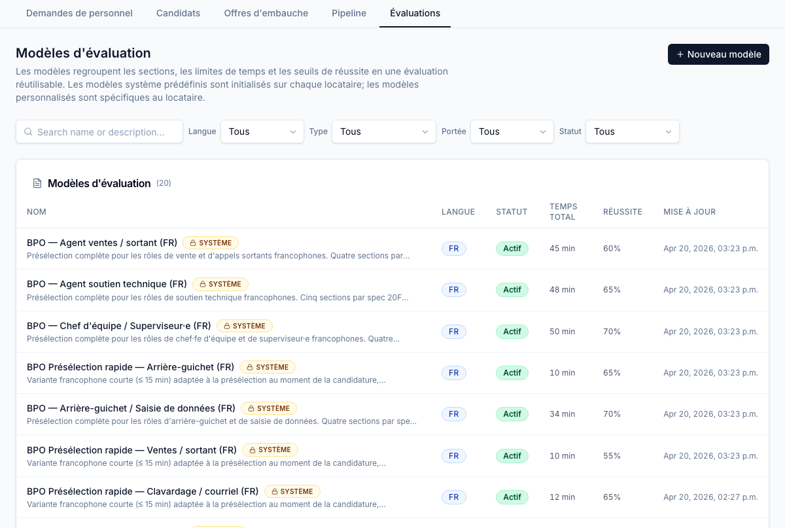
Task: Click the document icon beside Modèles d'évaluation
Action: click(37, 183)
